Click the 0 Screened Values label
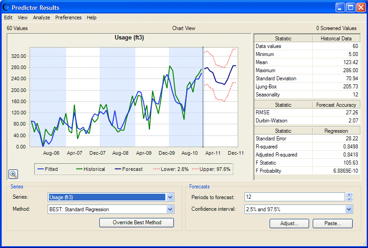368x248 pixels. pyautogui.click(x=336, y=28)
